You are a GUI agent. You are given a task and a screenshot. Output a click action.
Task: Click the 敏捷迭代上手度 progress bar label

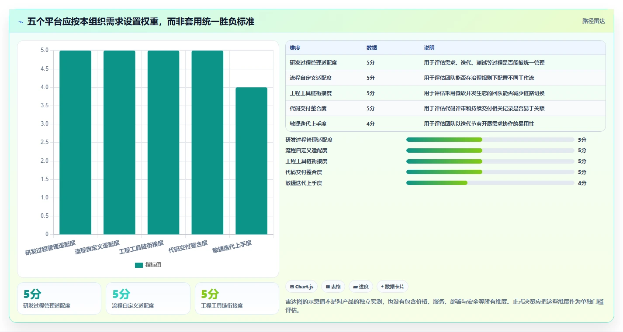coord(304,183)
